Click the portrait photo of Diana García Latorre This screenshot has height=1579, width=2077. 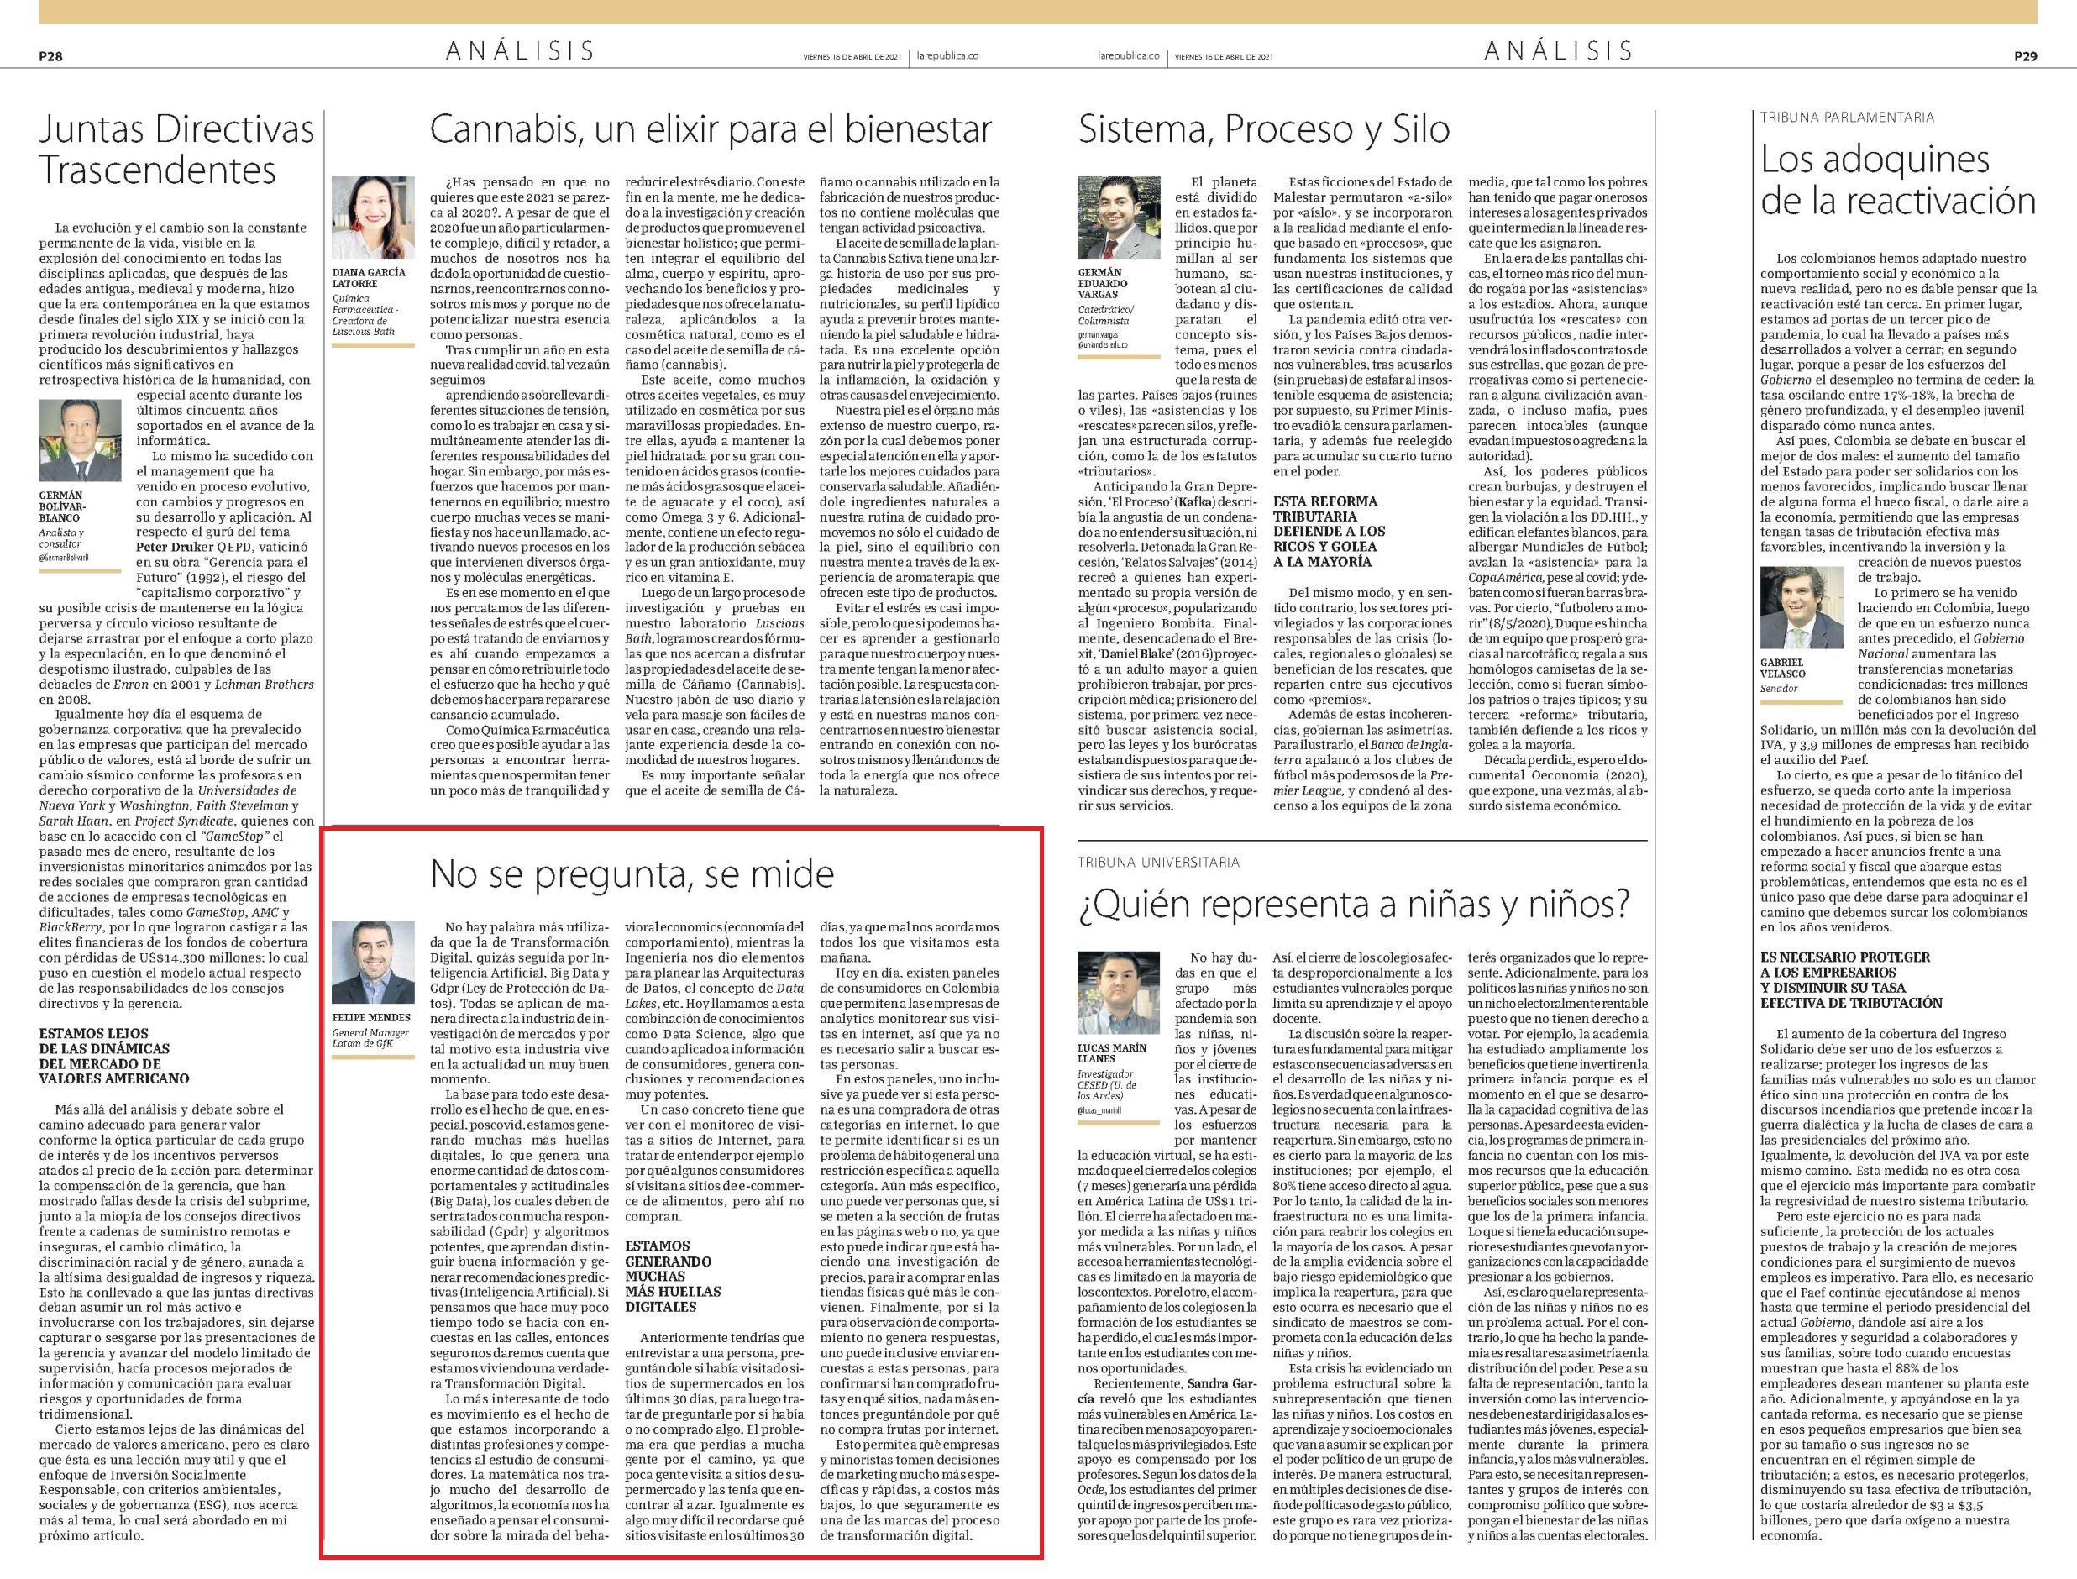point(373,218)
